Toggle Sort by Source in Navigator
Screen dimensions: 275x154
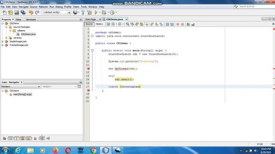tap(48, 139)
